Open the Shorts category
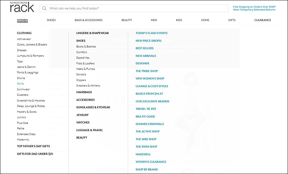This screenshot has width=288, height=174. 21,78
